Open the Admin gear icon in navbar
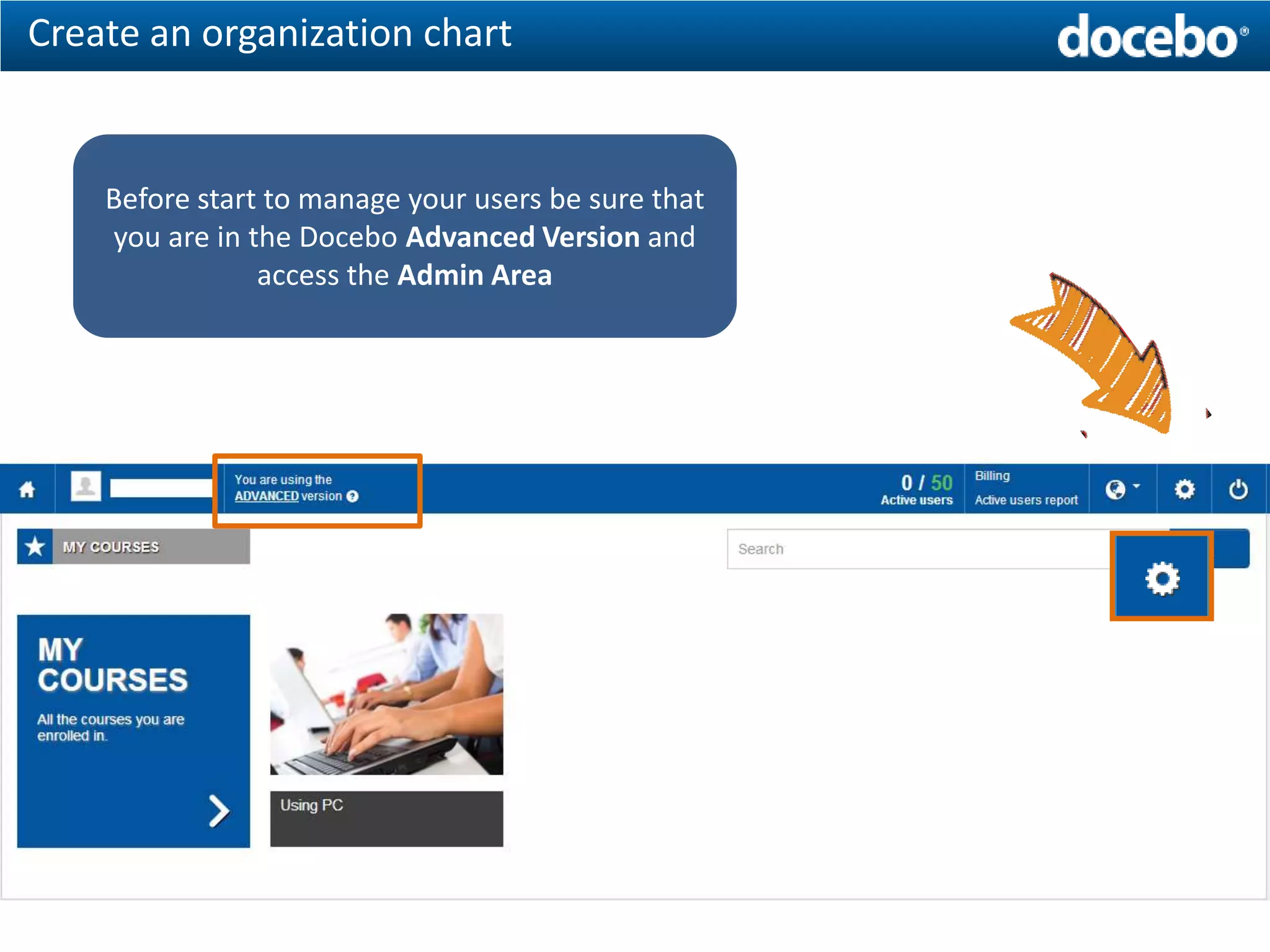This screenshot has height=952, width=1270. point(1184,489)
